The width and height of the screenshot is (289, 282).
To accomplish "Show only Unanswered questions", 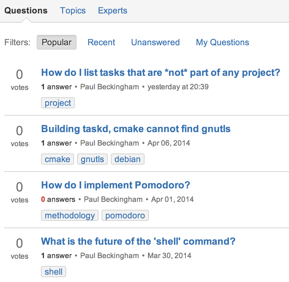I will pos(156,43).
